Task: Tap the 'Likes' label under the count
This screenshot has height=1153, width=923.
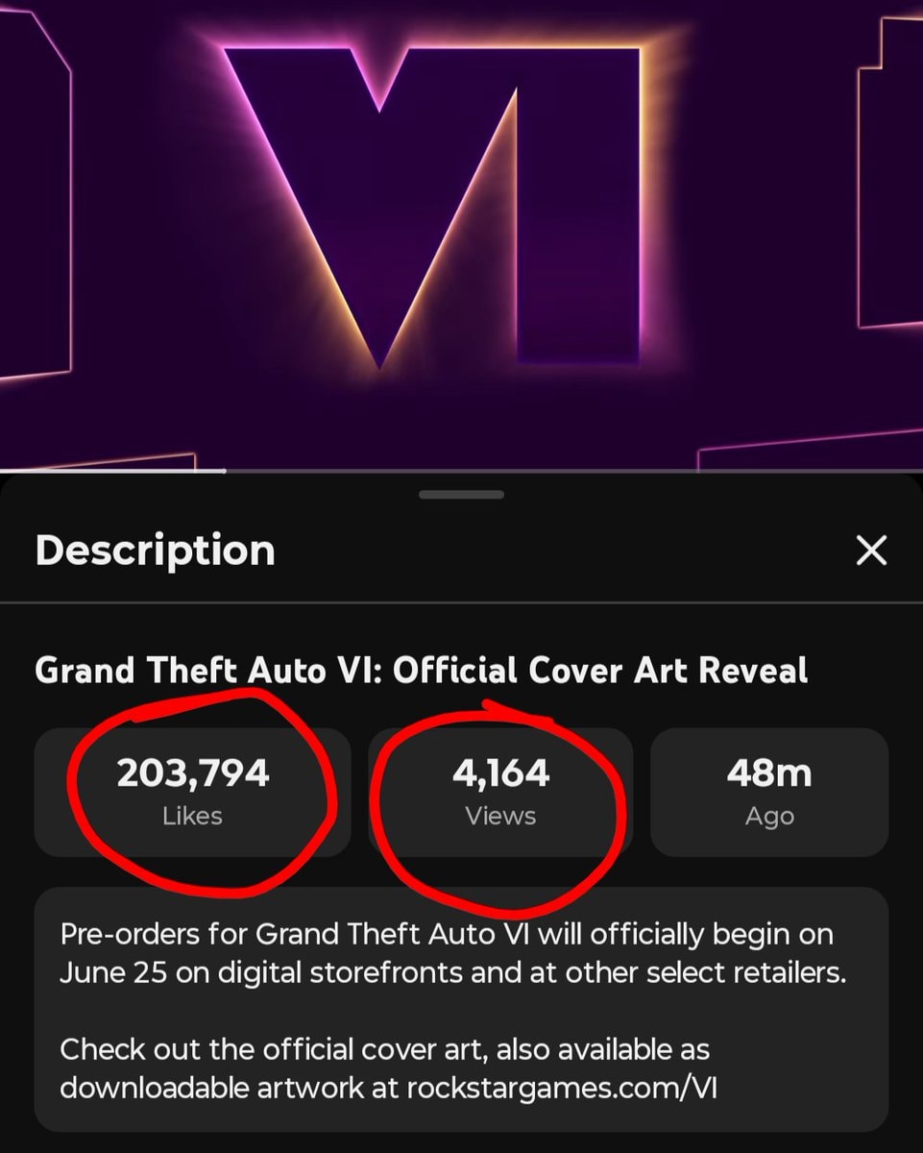Action: 193,817
